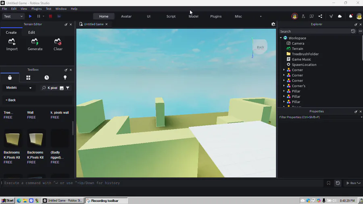Go back in Toolbox results
The image size is (363, 204).
pos(10,100)
